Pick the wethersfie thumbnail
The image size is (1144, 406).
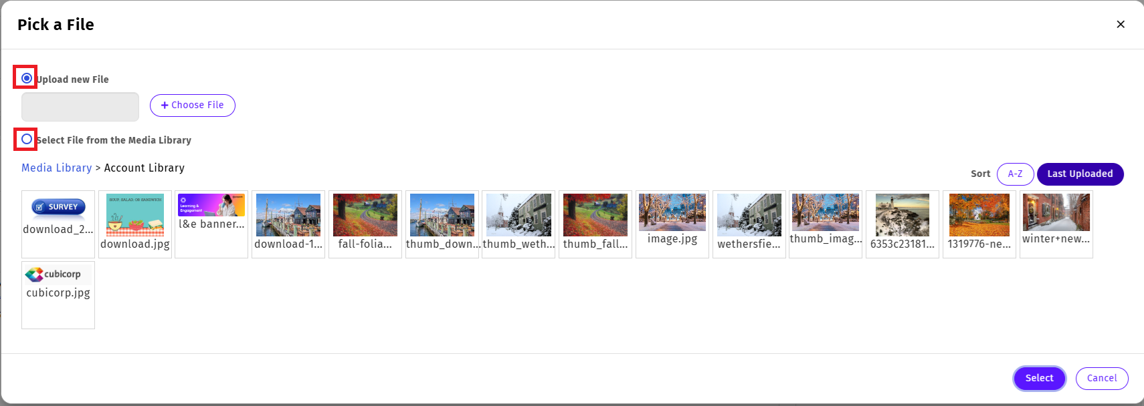click(x=749, y=224)
